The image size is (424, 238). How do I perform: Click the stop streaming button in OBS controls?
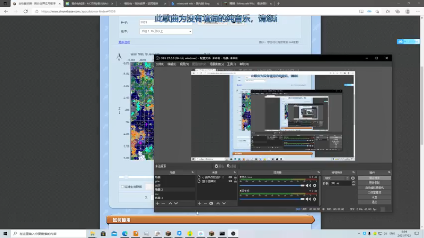[x=374, y=178]
